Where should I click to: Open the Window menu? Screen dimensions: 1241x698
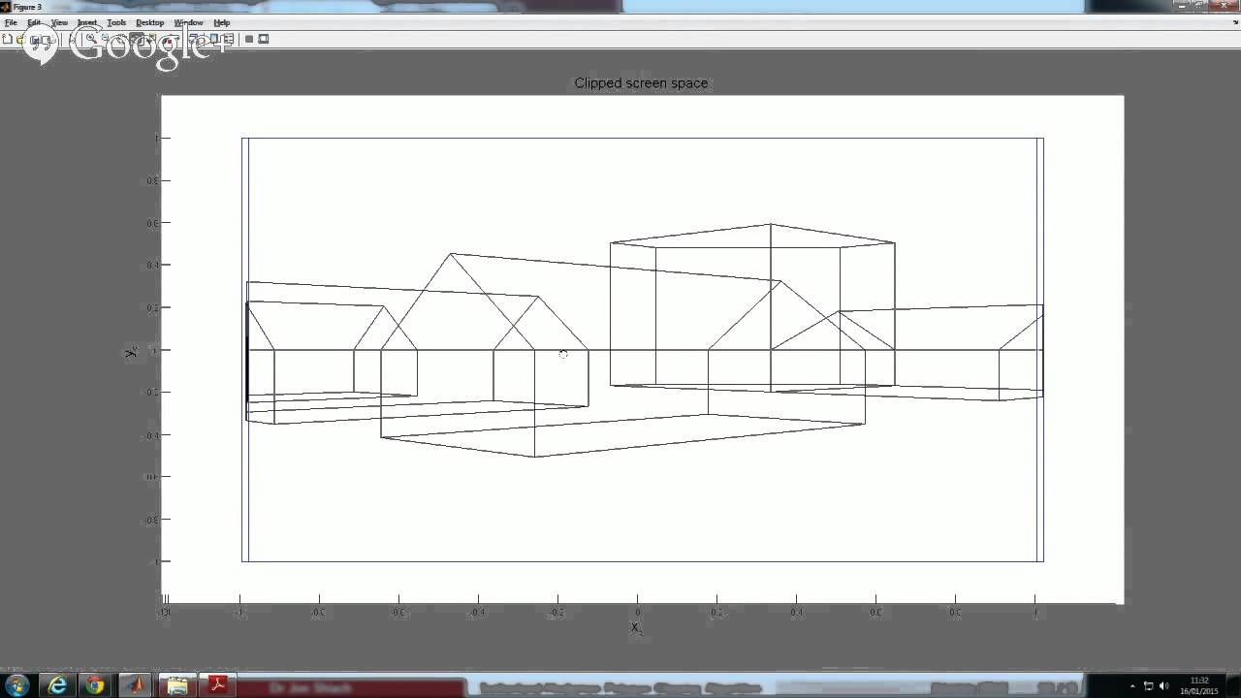pos(189,22)
